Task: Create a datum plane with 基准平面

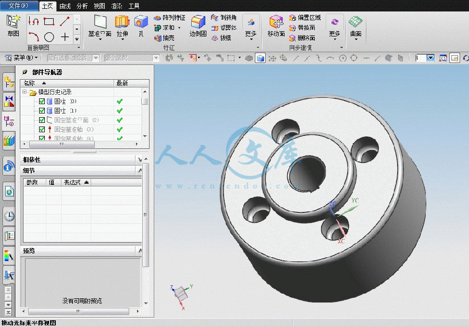Action: coord(100,27)
